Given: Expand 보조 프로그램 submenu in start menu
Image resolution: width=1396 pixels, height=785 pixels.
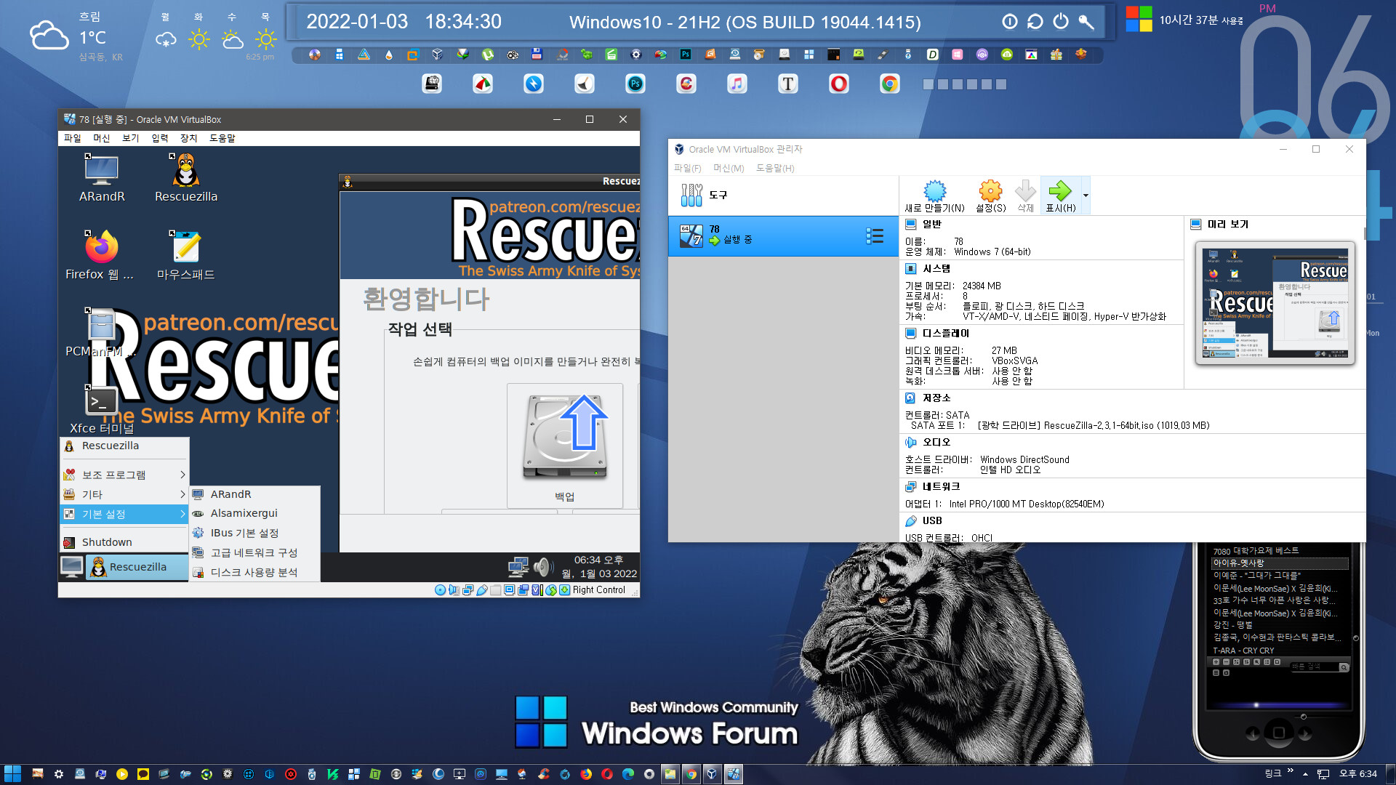Looking at the screenshot, I should pyautogui.click(x=124, y=475).
